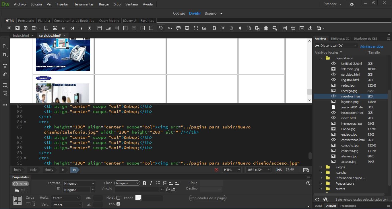Insert a hyperlink using the chain icon
This screenshot has width=392, height=209.
(90, 28)
